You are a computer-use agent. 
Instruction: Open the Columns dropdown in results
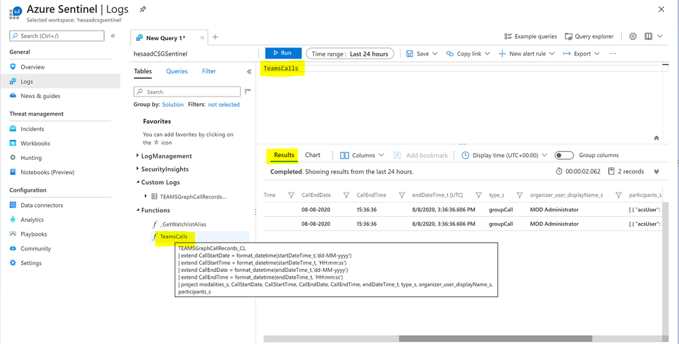[362, 155]
